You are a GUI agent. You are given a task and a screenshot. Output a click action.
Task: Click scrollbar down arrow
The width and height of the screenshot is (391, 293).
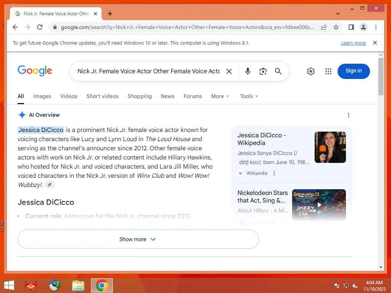(381, 267)
